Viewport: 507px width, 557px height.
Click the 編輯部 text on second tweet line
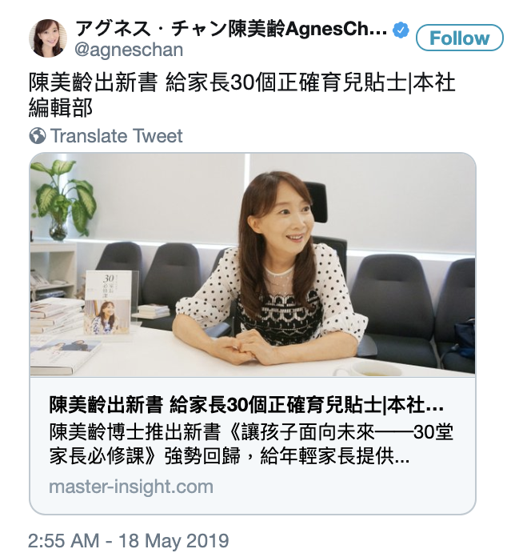(61, 107)
